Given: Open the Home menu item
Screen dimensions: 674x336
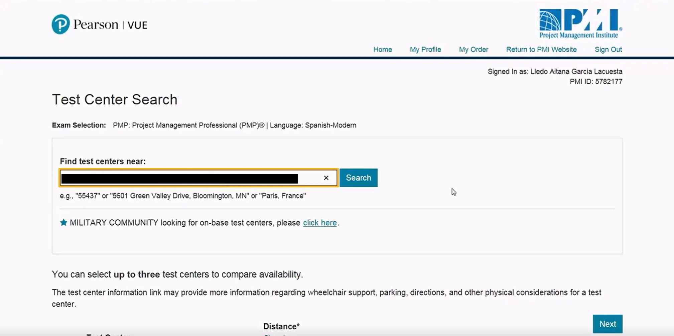Looking at the screenshot, I should [x=382, y=49].
